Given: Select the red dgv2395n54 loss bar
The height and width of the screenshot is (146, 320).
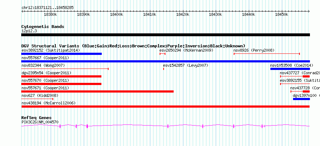Looking at the screenshot, I should 61,76.
